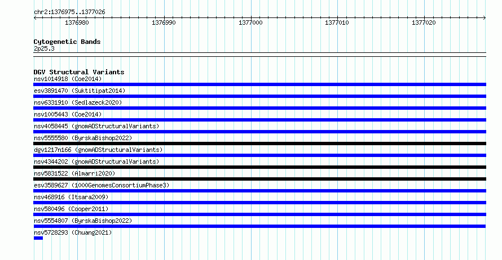The height and width of the screenshot is (260, 502).
Task: Select nsv5831522 (Almarri2020) label
Action: [x=74, y=173]
